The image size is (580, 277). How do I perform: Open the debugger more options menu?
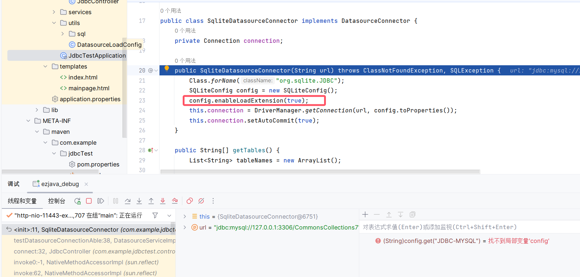pos(213,201)
